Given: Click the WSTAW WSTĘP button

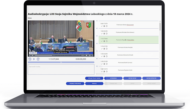Looking at the screenshot, I should coord(132,78).
